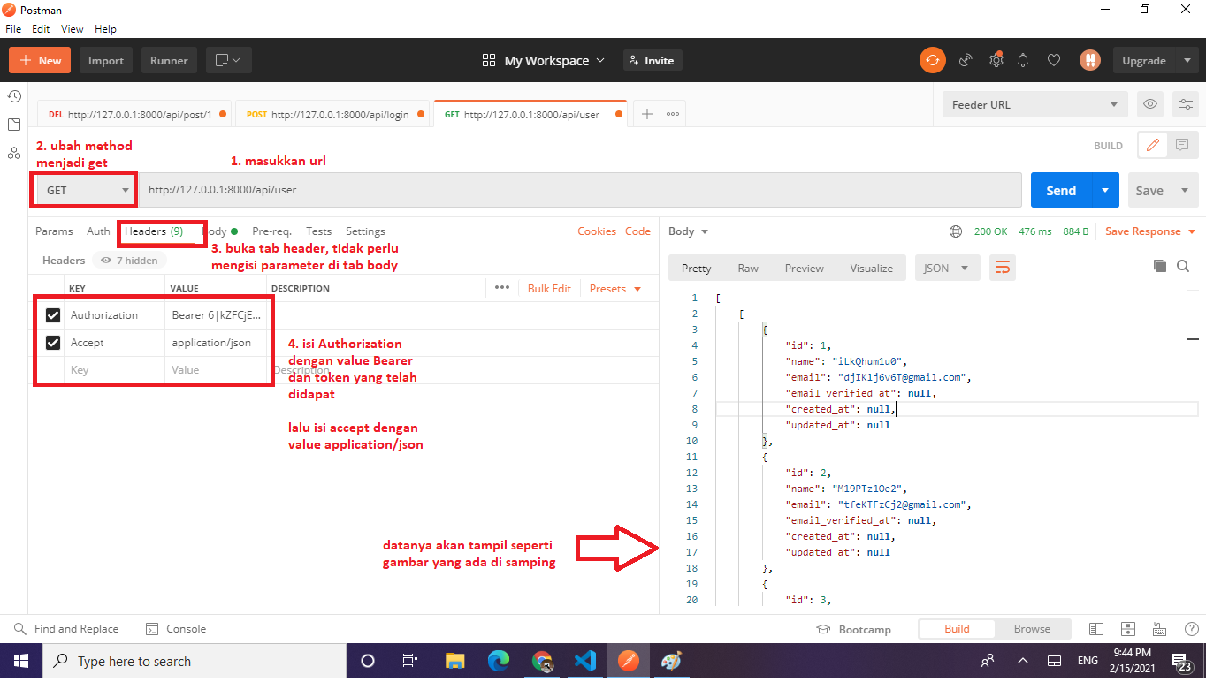Toggle line wrapping in the response viewer

coord(1002,268)
